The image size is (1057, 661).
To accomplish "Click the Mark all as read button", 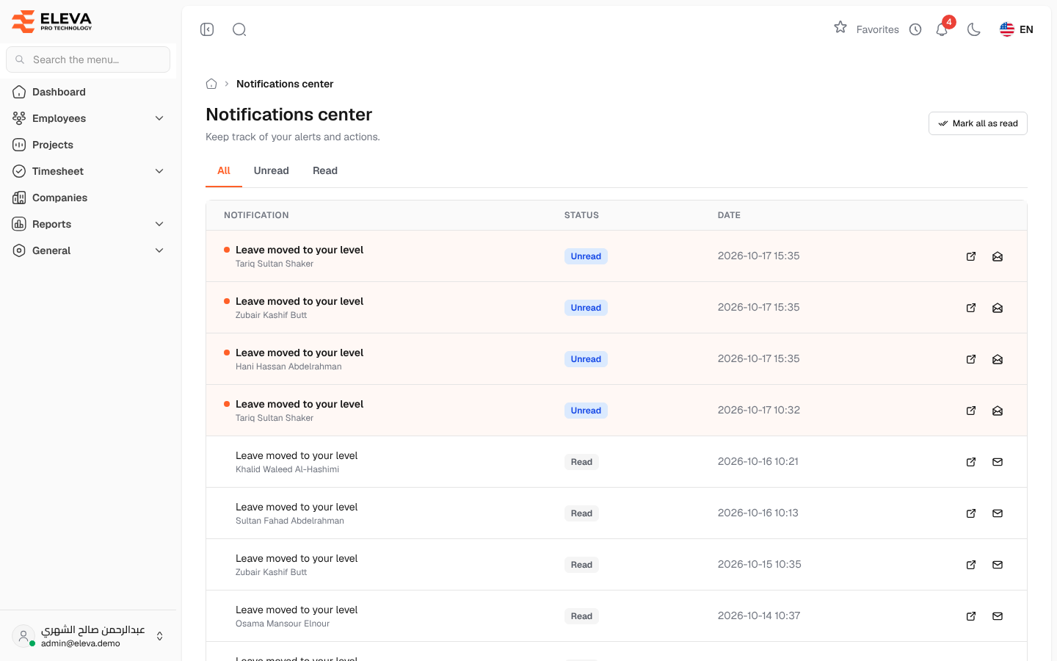I will tap(978, 123).
